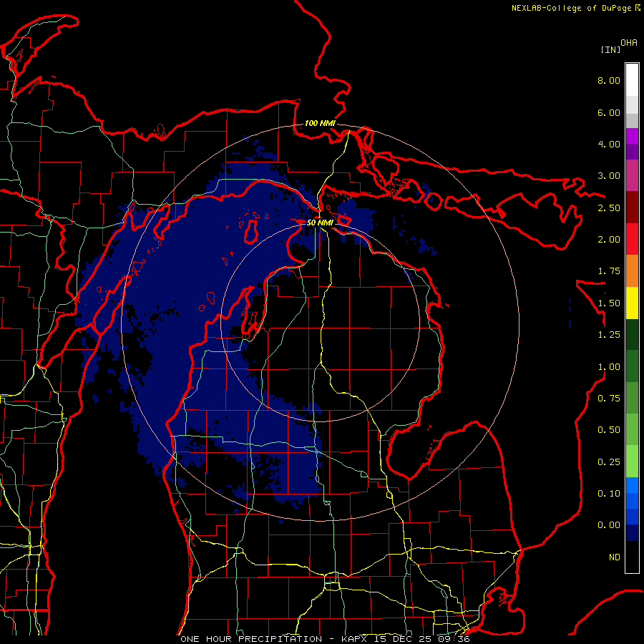Click the 100 NMI range ring label
The width and height of the screenshot is (644, 644).
pos(320,123)
